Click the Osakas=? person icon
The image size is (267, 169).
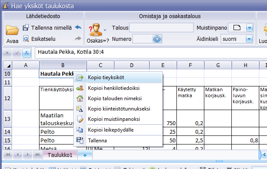tap(96, 30)
